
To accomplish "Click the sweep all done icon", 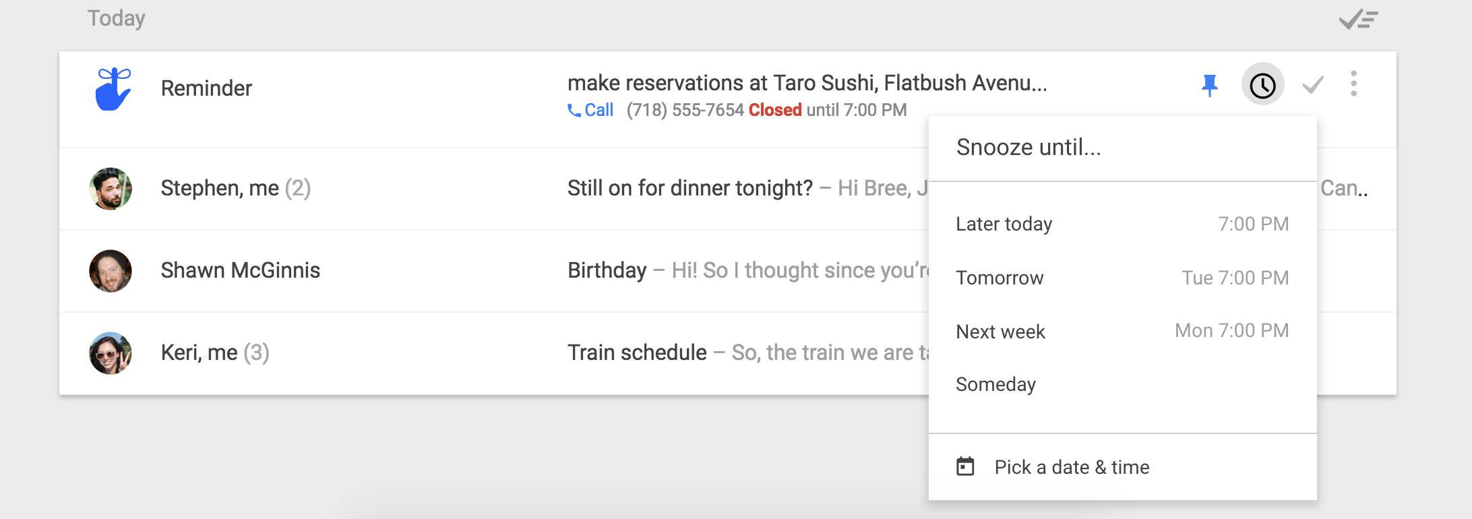I will (x=1358, y=20).
